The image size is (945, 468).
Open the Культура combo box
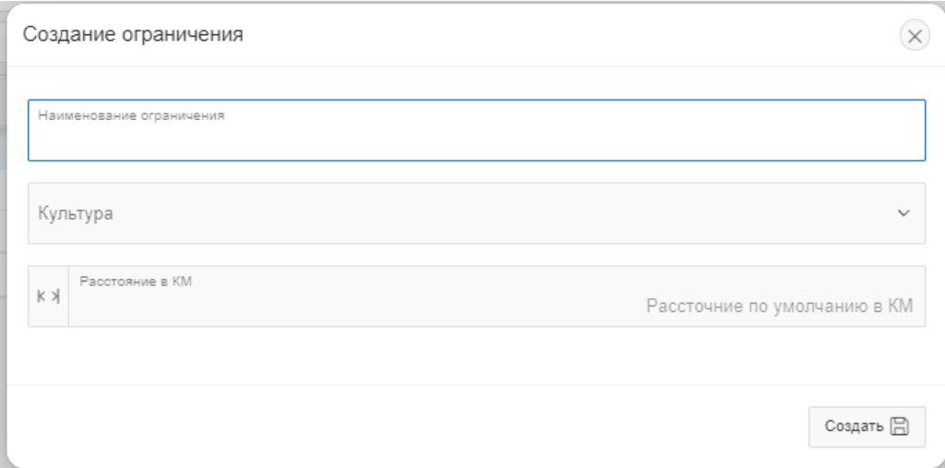tap(476, 213)
